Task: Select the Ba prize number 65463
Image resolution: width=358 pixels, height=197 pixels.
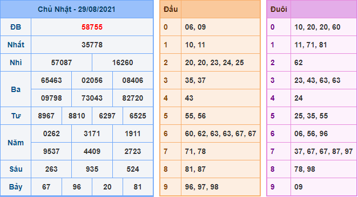Action: pos(51,80)
